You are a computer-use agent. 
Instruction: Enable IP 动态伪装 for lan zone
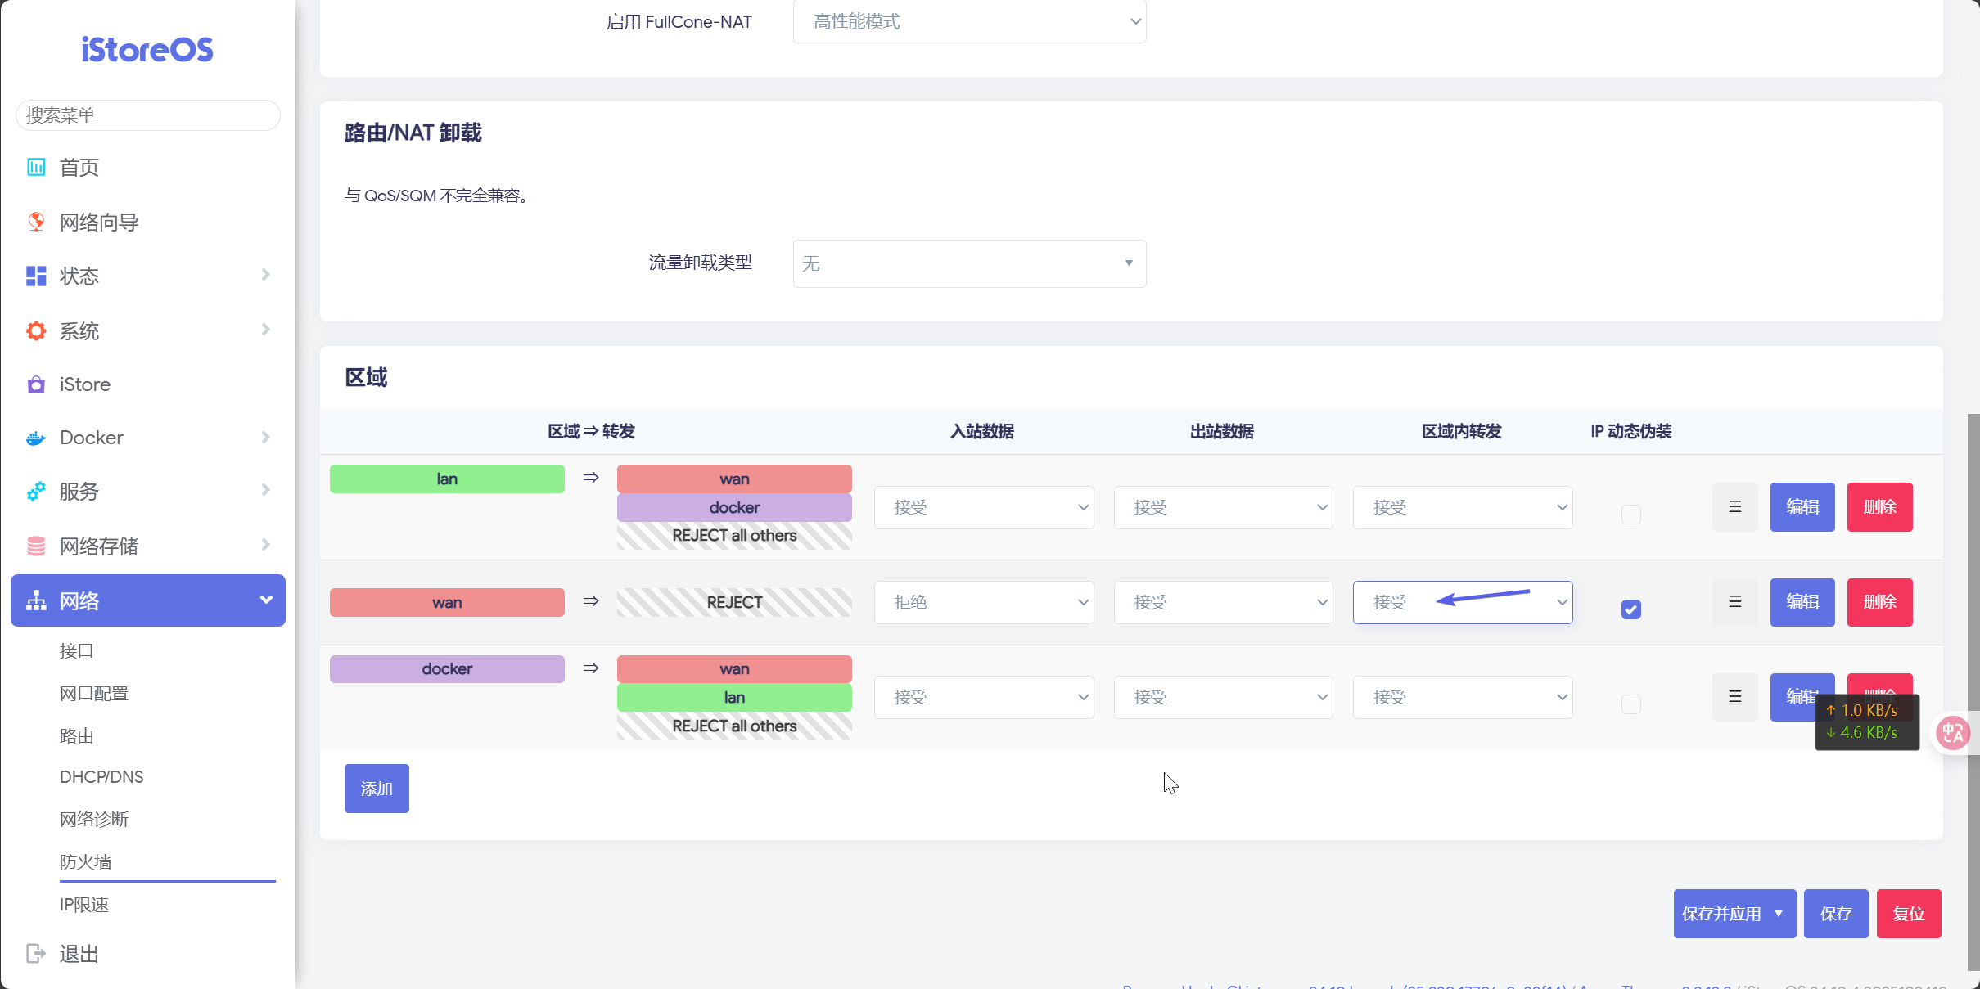tap(1630, 515)
